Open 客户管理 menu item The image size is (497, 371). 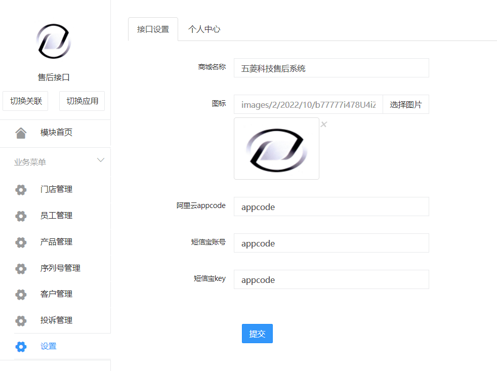pyautogui.click(x=55, y=294)
